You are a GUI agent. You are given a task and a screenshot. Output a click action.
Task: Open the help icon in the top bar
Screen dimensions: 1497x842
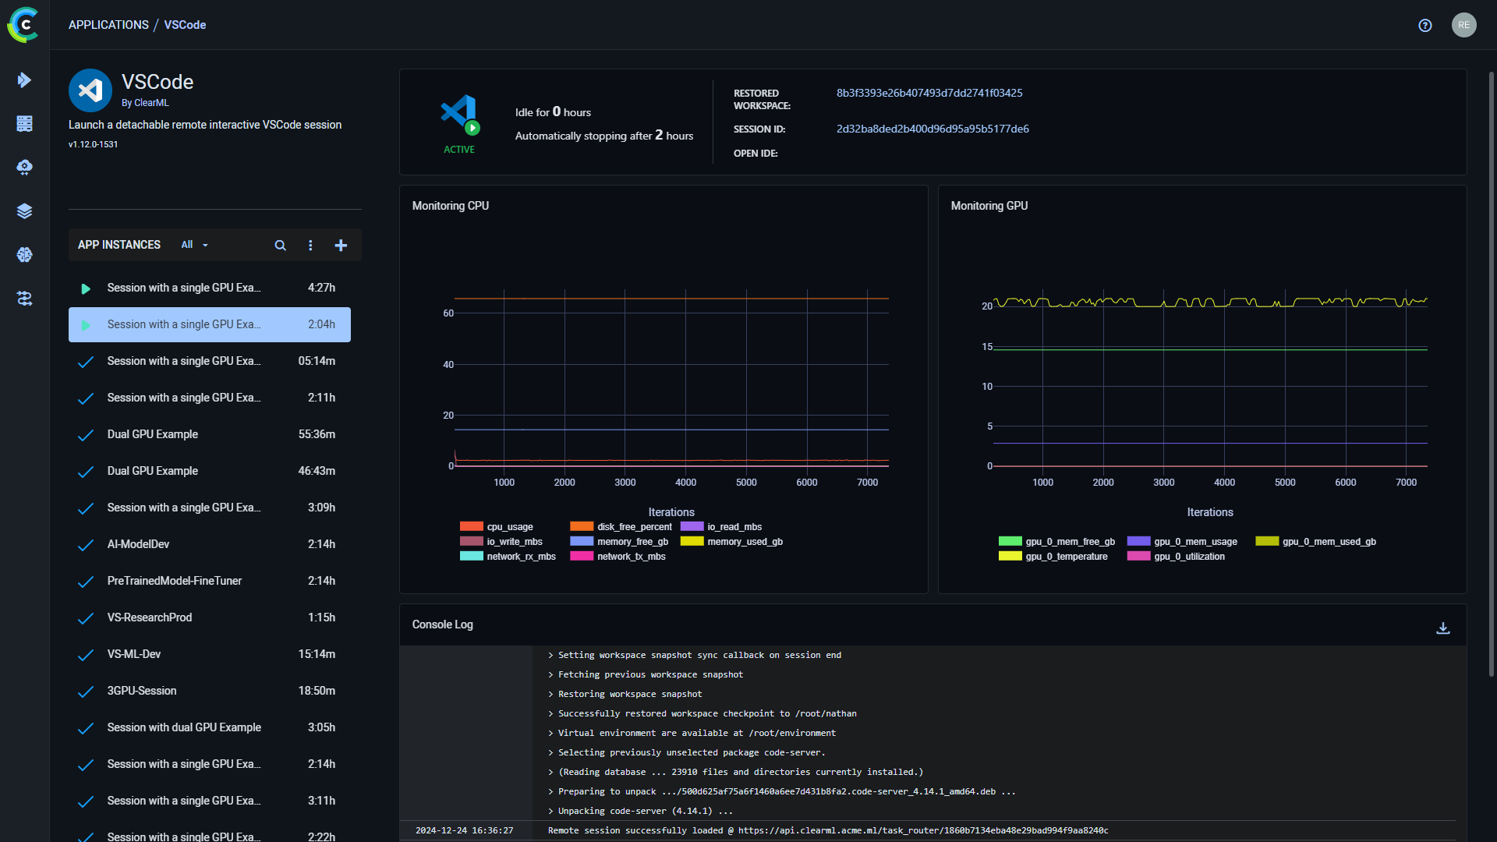pos(1424,25)
